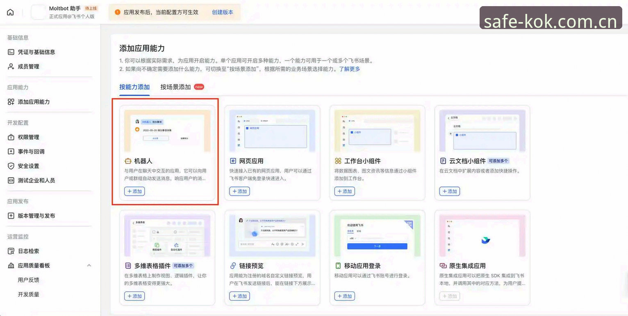Click the 待上线 status badge
Image resolution: width=628 pixels, height=316 pixels.
(91, 8)
